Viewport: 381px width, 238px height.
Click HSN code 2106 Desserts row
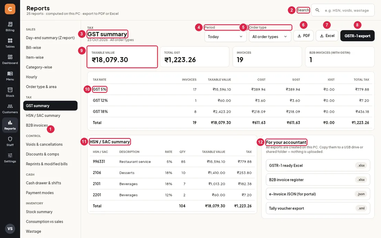[x=172, y=173]
